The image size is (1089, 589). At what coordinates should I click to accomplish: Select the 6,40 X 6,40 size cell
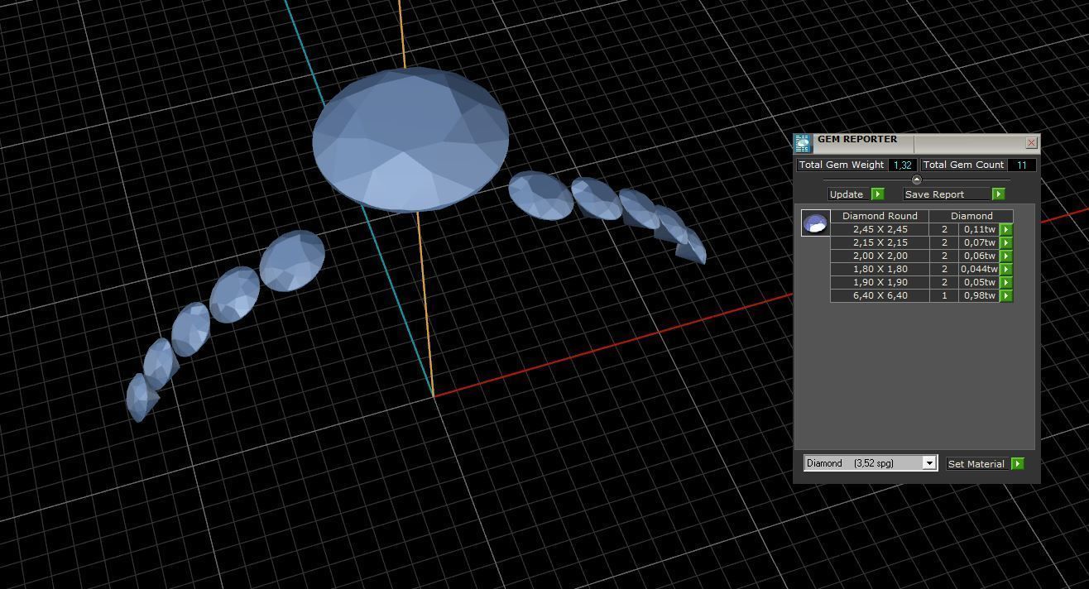(880, 295)
